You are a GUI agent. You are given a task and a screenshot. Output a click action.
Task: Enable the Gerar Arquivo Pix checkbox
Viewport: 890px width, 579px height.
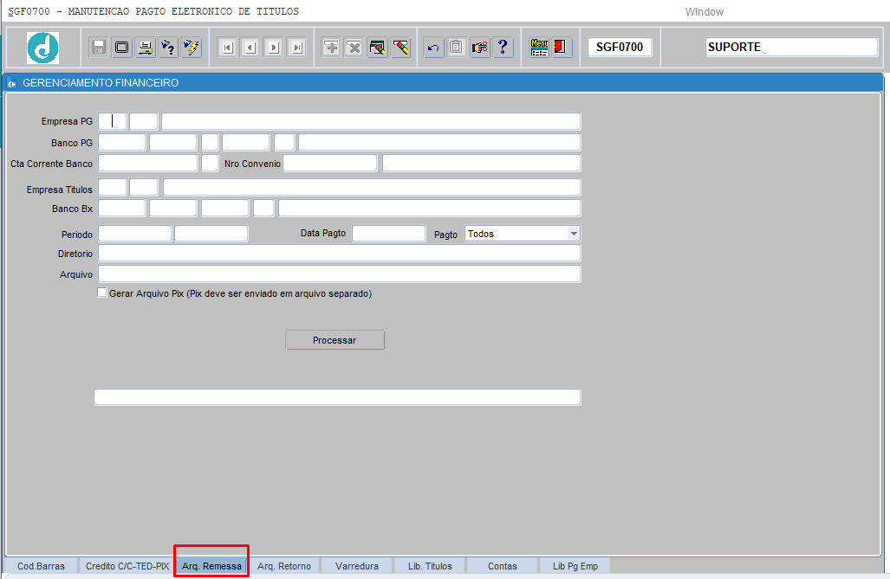click(x=103, y=293)
